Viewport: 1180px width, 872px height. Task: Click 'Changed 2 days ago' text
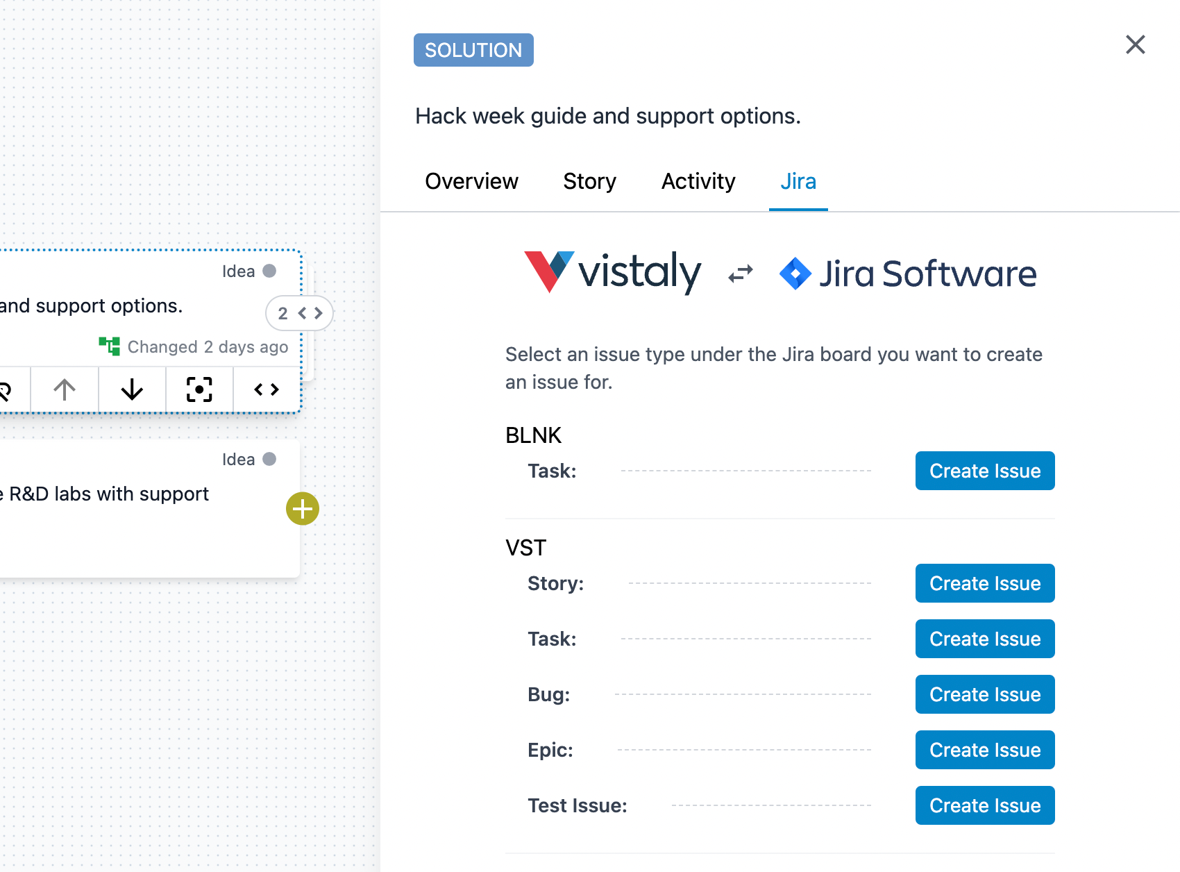point(208,346)
